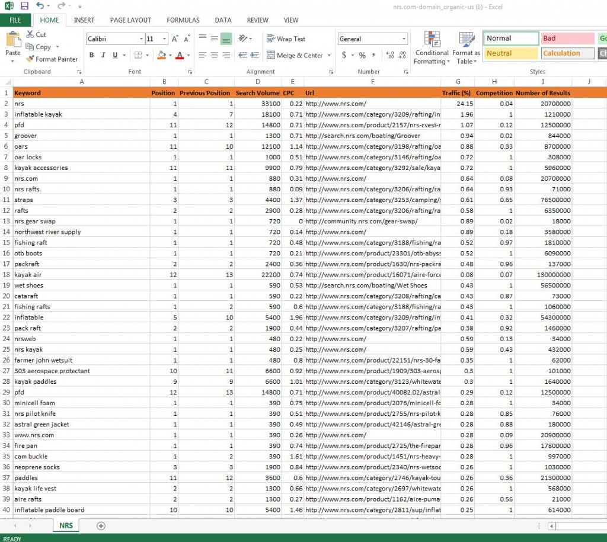Image resolution: width=607 pixels, height=542 pixels.
Task: Apply the percent style format
Action: pos(362,56)
